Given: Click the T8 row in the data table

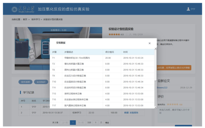Looking at the screenshot, I should coord(102,70).
